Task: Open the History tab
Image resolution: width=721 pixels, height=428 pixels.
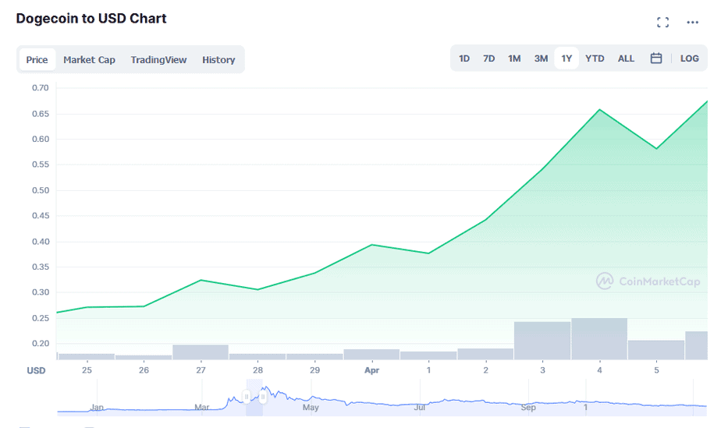Action: [218, 60]
